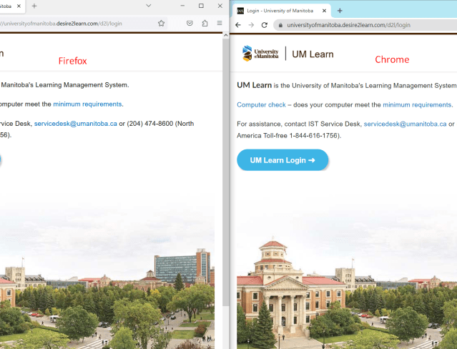Open the Firefox hamburger application menu

[220, 23]
